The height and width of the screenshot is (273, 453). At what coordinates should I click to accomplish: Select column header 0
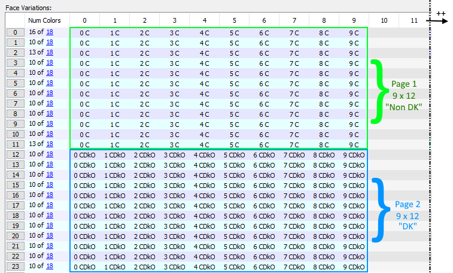(x=84, y=20)
